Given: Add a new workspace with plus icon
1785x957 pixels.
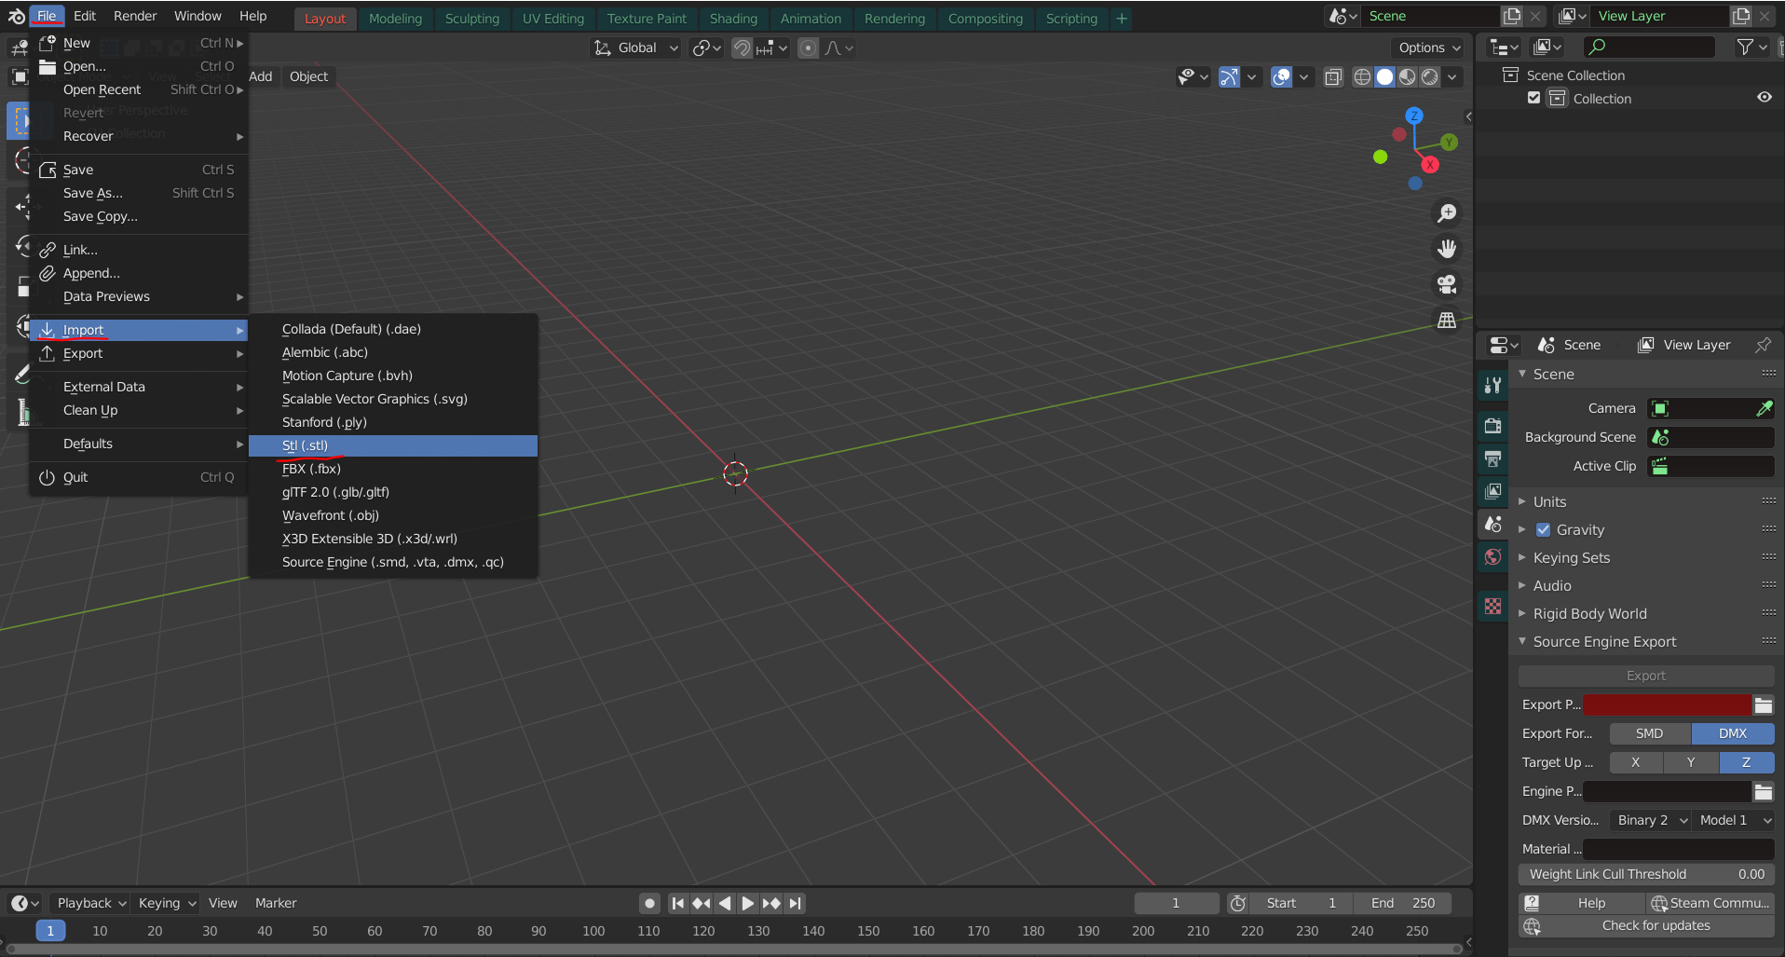Looking at the screenshot, I should [x=1122, y=18].
